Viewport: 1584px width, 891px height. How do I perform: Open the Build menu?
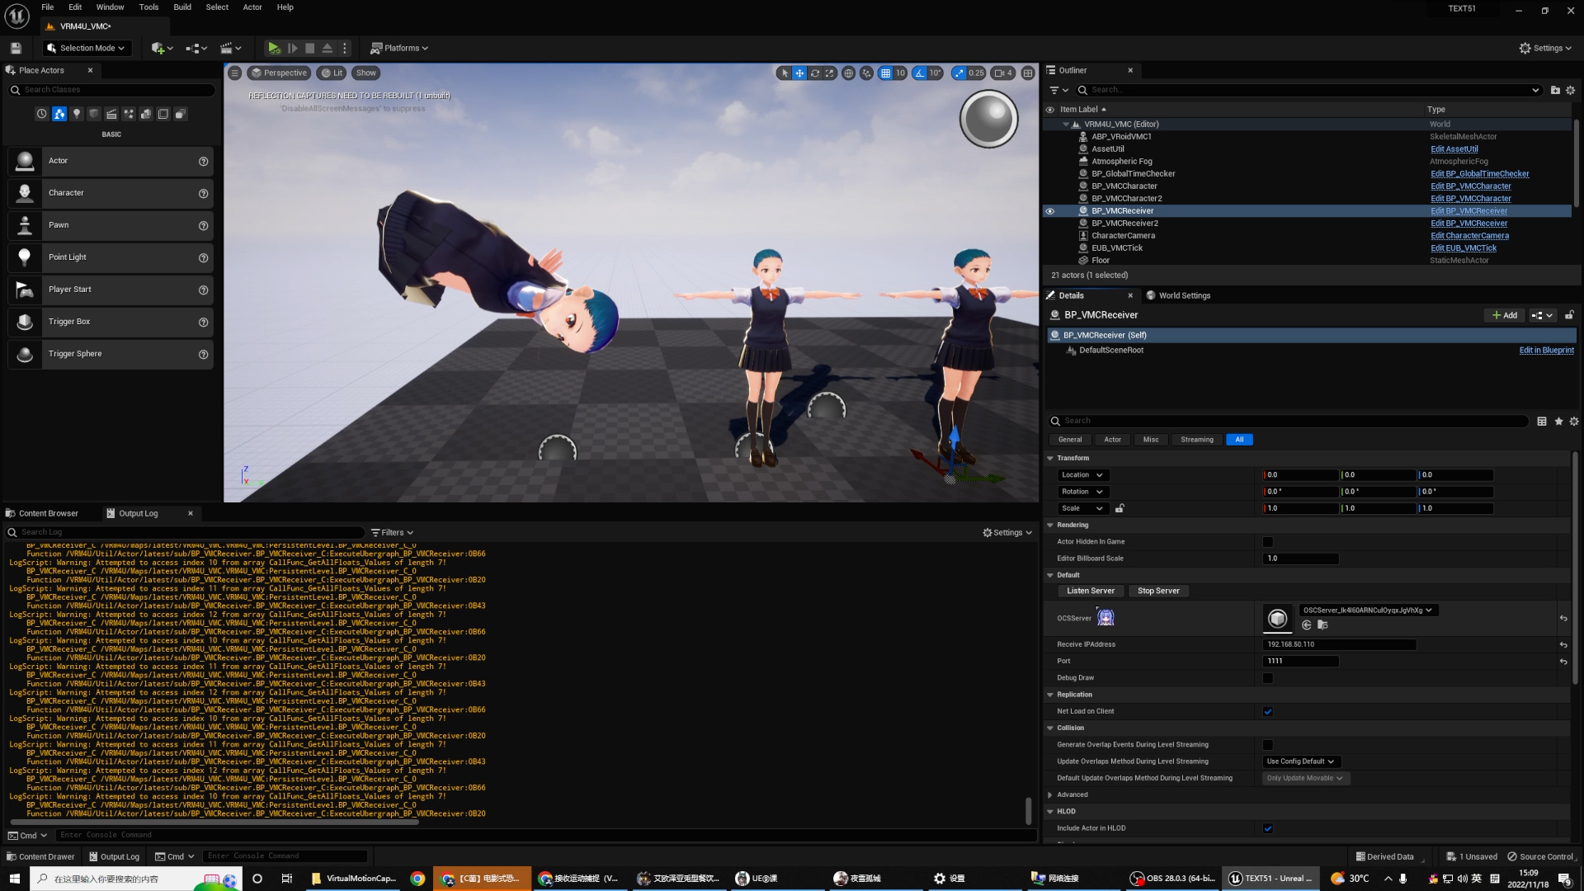182,7
